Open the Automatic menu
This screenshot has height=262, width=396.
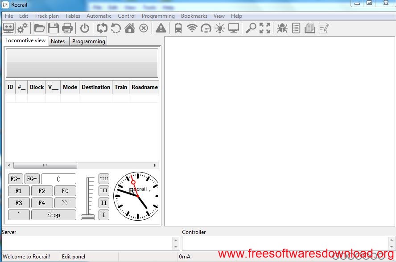[x=99, y=16]
